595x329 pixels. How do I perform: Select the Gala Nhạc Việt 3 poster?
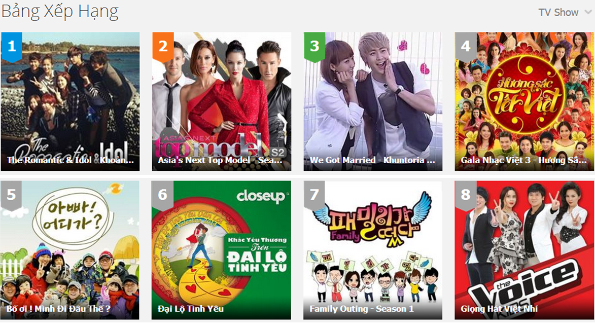point(524,101)
